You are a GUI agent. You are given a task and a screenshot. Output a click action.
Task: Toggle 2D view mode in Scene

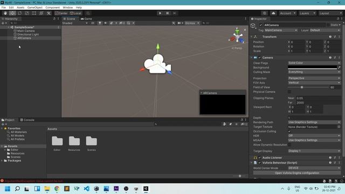(x=93, y=23)
